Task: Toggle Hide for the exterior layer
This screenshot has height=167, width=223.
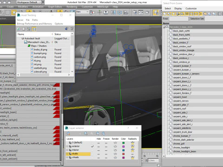Action: [x=98, y=147]
